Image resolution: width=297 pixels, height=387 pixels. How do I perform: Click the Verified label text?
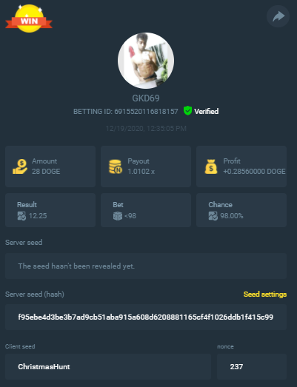[x=207, y=112]
